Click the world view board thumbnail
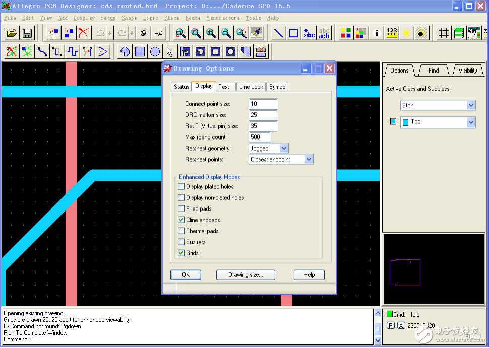Image resolution: width=489 pixels, height=348 pixels. pyautogui.click(x=405, y=272)
